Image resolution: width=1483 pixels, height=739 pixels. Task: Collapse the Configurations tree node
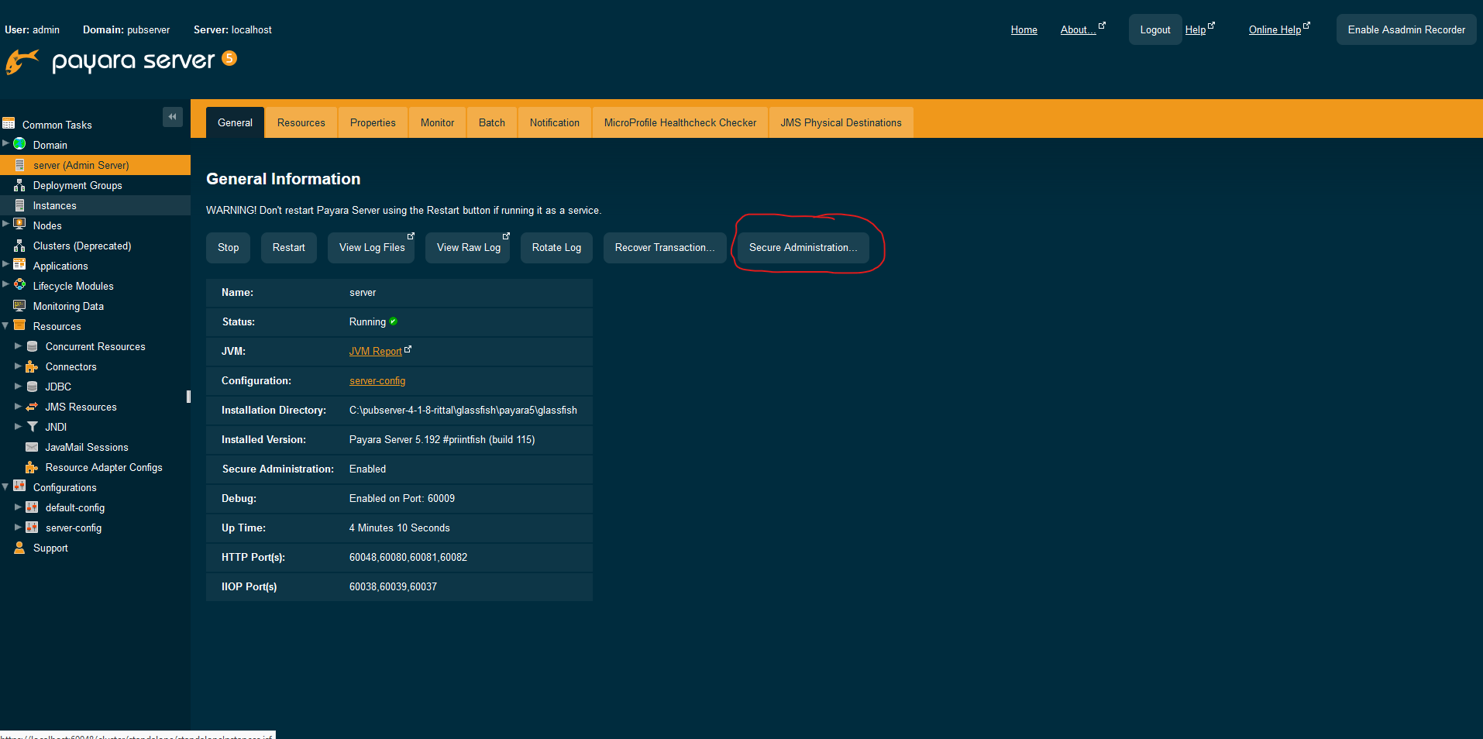coord(6,486)
